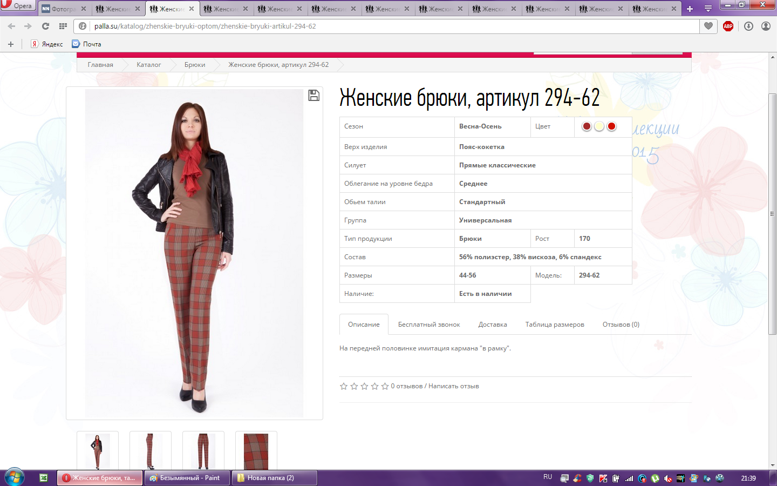
Task: Select the text Есть в наличии
Action: click(486, 294)
